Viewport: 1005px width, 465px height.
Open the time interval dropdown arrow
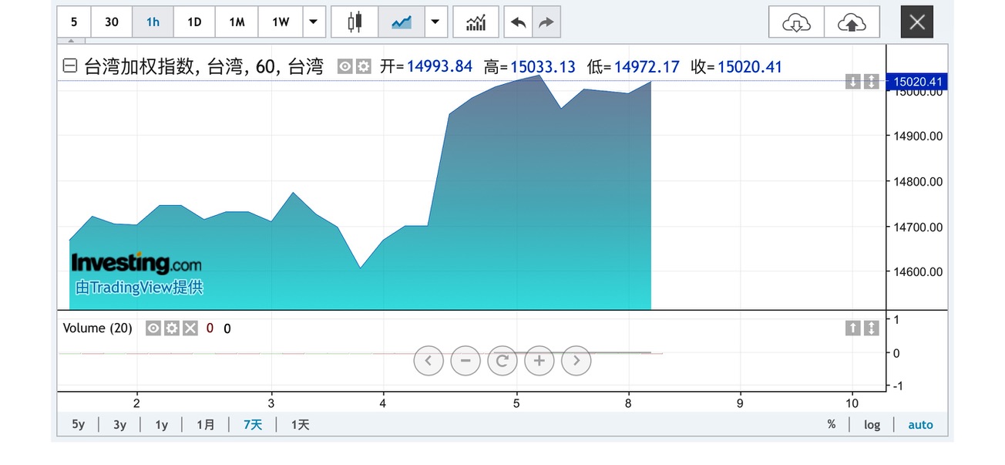[x=313, y=22]
